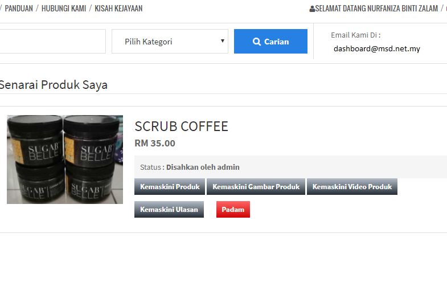
Task: Click the user profile icon beside the welcome text
Action: click(312, 9)
